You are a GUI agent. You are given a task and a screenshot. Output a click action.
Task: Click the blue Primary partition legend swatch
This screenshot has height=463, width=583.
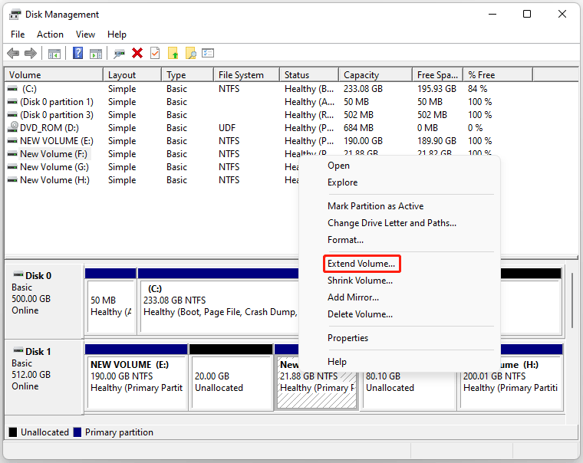(77, 432)
